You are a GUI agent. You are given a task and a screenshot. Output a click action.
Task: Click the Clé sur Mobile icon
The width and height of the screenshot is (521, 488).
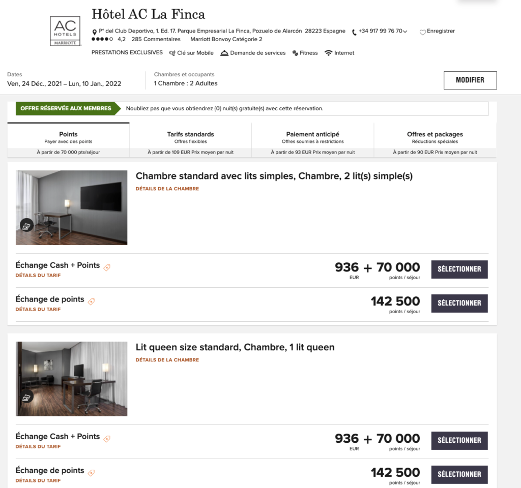172,53
